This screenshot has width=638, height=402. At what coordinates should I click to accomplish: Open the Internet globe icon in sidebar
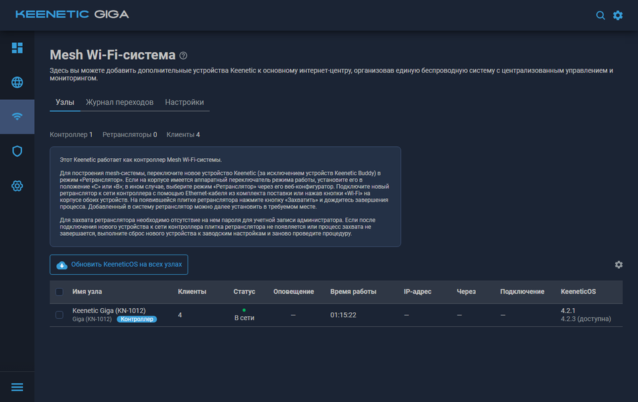[17, 82]
